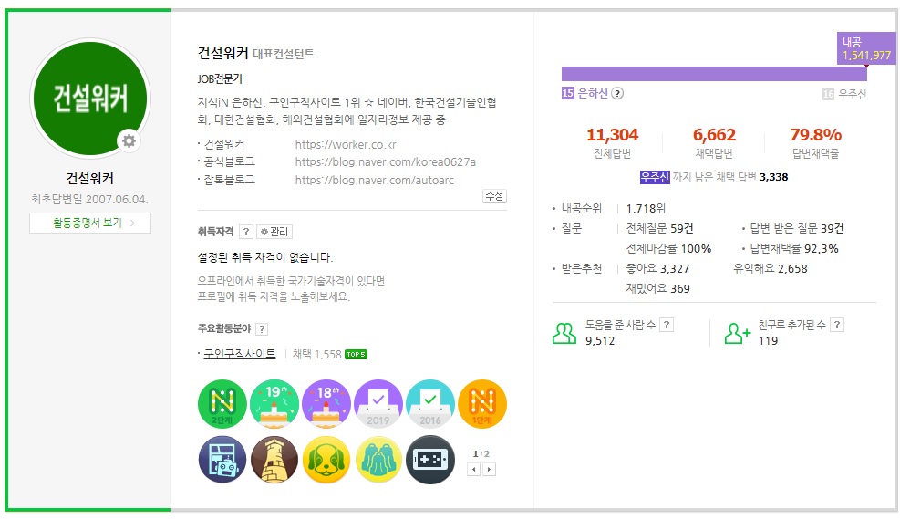
Task: Click the question mark next to 주요활동분야
Action: click(262, 329)
